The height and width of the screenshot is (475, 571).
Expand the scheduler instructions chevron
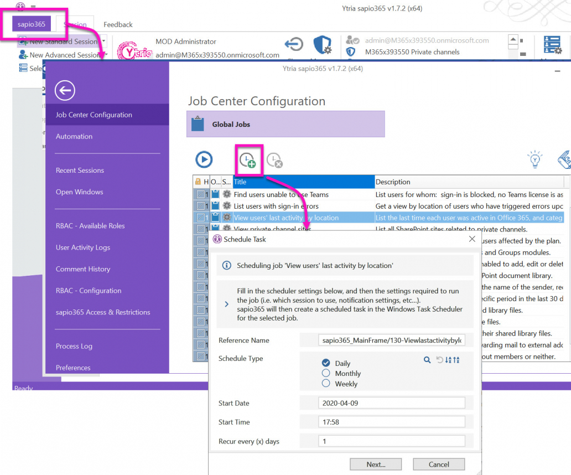226,304
